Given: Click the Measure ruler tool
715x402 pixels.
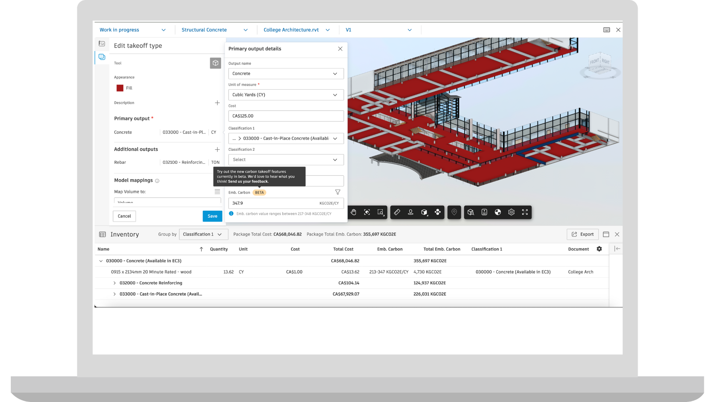Looking at the screenshot, I should click(x=397, y=212).
